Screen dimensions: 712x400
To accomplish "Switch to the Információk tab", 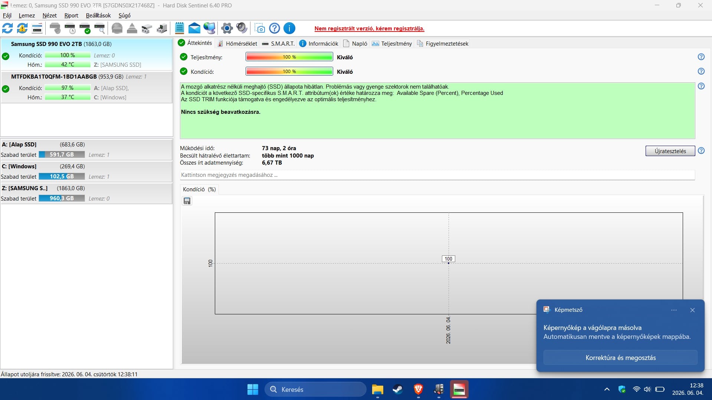I will tap(319, 43).
